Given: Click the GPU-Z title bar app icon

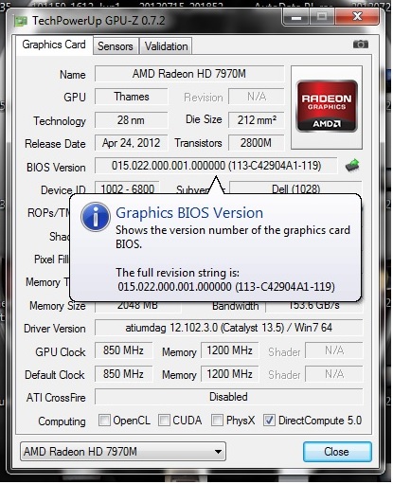Looking at the screenshot, I should 21,21.
